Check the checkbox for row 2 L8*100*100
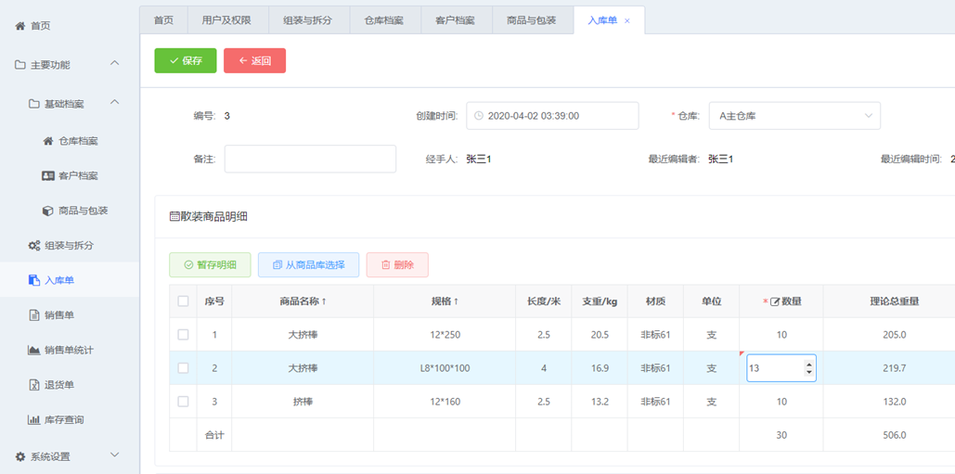The image size is (955, 474). tap(184, 368)
